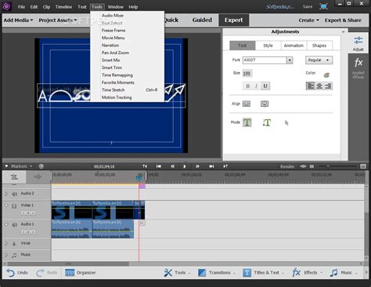371x287 pixels.
Task: Open the Transitions panel
Action: [217, 273]
